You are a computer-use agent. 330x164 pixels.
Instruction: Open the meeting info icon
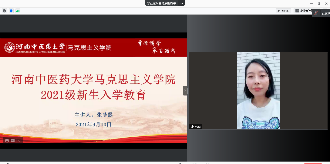4,11
